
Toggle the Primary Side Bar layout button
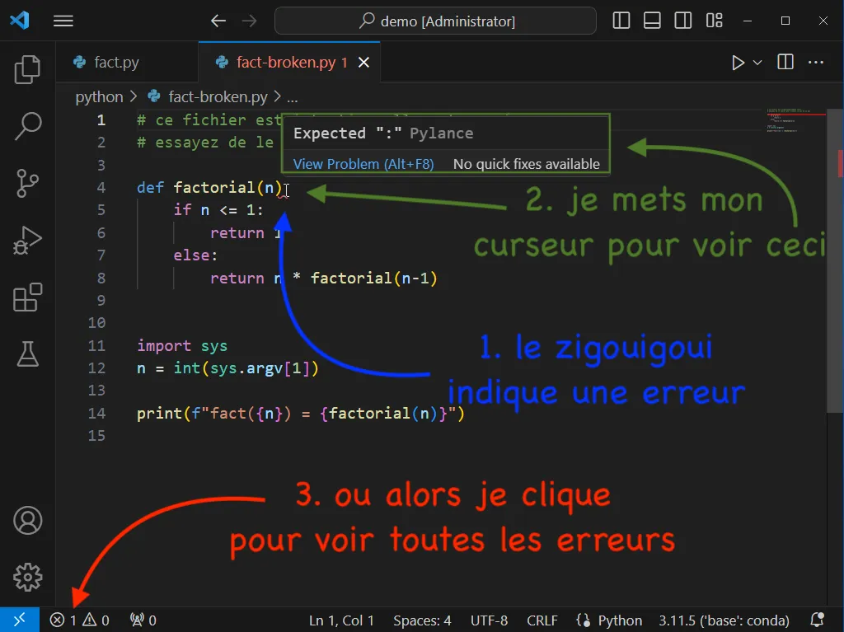[621, 21]
